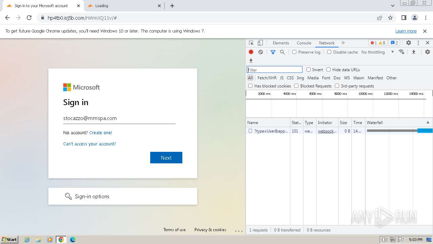Open Terms of use link

tap(175, 230)
